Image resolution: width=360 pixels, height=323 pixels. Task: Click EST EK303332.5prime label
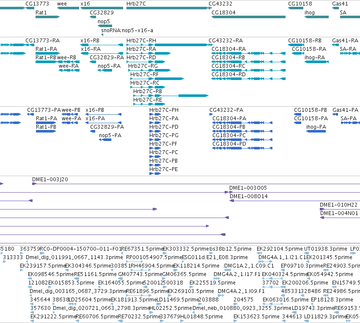pyautogui.click(x=186, y=249)
